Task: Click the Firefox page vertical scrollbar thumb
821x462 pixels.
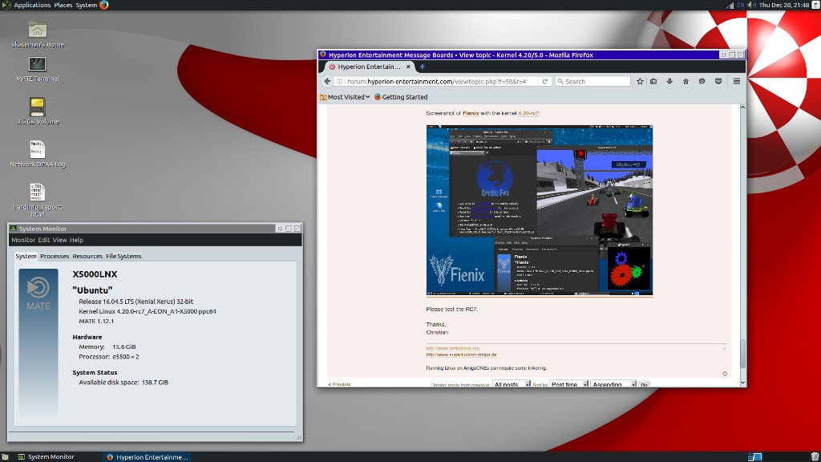Action: (742, 354)
